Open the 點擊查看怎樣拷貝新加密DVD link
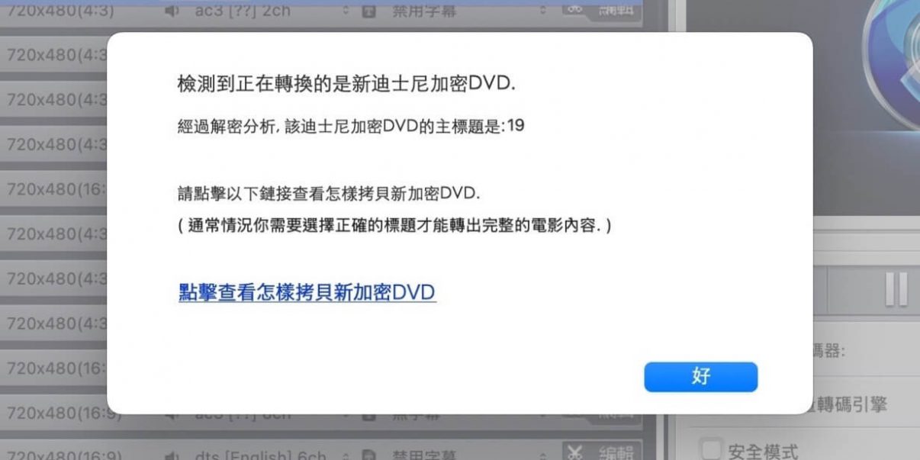Viewport: 920px width, 460px height. coord(307,292)
